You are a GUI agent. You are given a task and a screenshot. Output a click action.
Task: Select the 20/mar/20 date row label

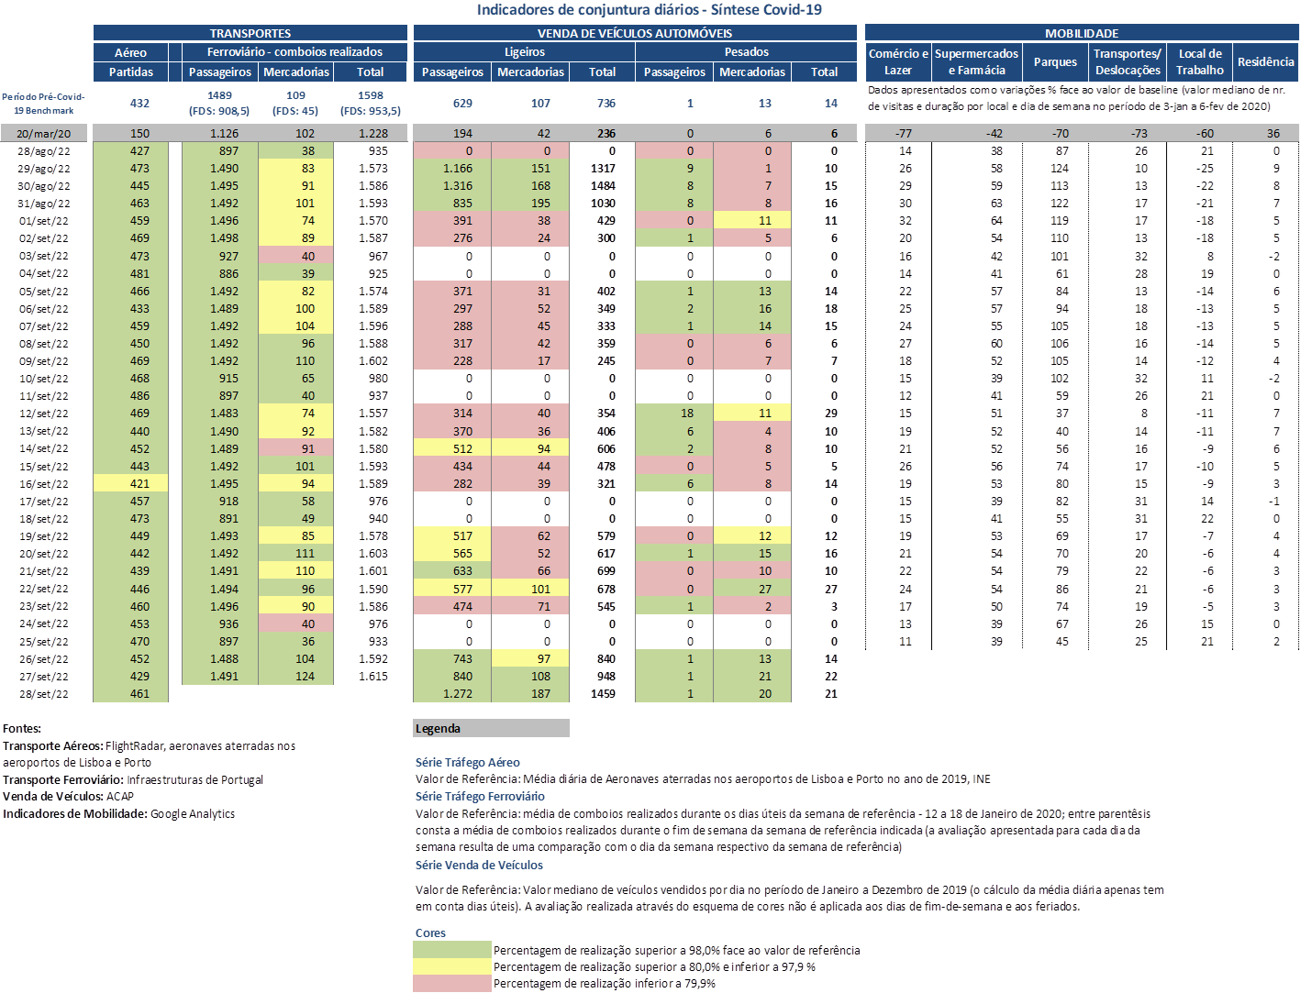pyautogui.click(x=43, y=133)
